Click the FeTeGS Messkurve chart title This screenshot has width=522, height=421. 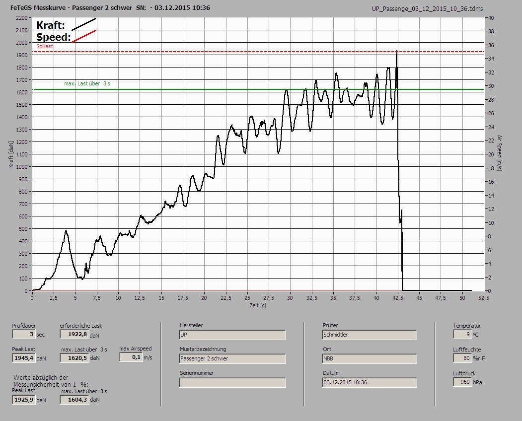[x=110, y=7]
